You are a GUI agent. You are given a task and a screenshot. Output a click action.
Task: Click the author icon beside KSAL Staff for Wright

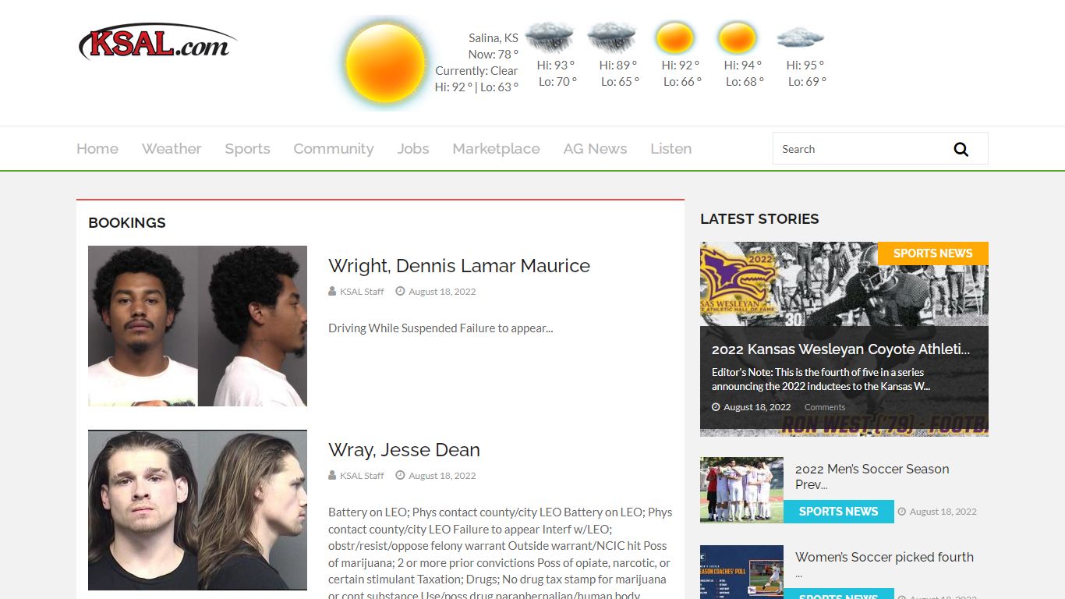pyautogui.click(x=333, y=292)
